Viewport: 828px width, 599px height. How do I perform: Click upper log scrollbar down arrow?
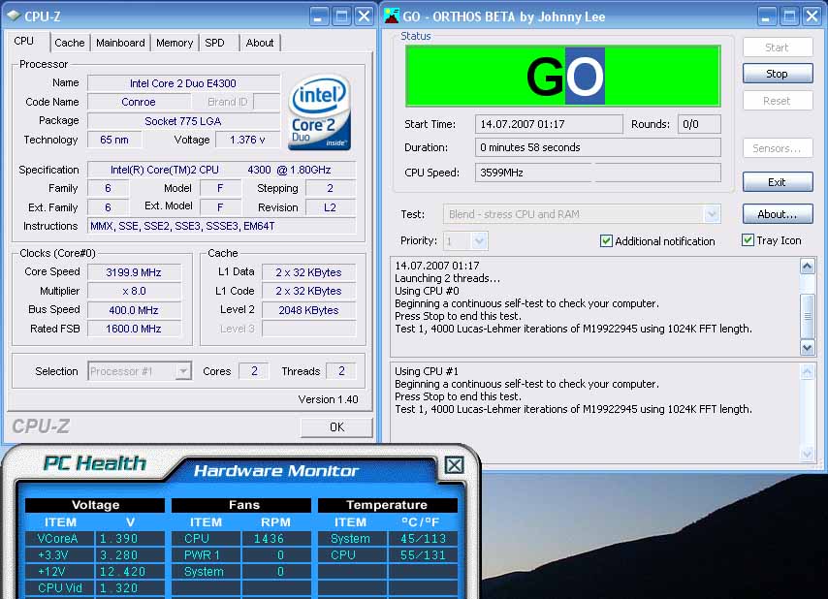(x=808, y=347)
